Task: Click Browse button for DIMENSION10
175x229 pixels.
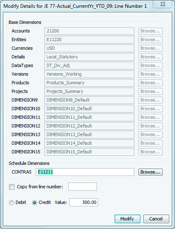Action: pos(150,109)
